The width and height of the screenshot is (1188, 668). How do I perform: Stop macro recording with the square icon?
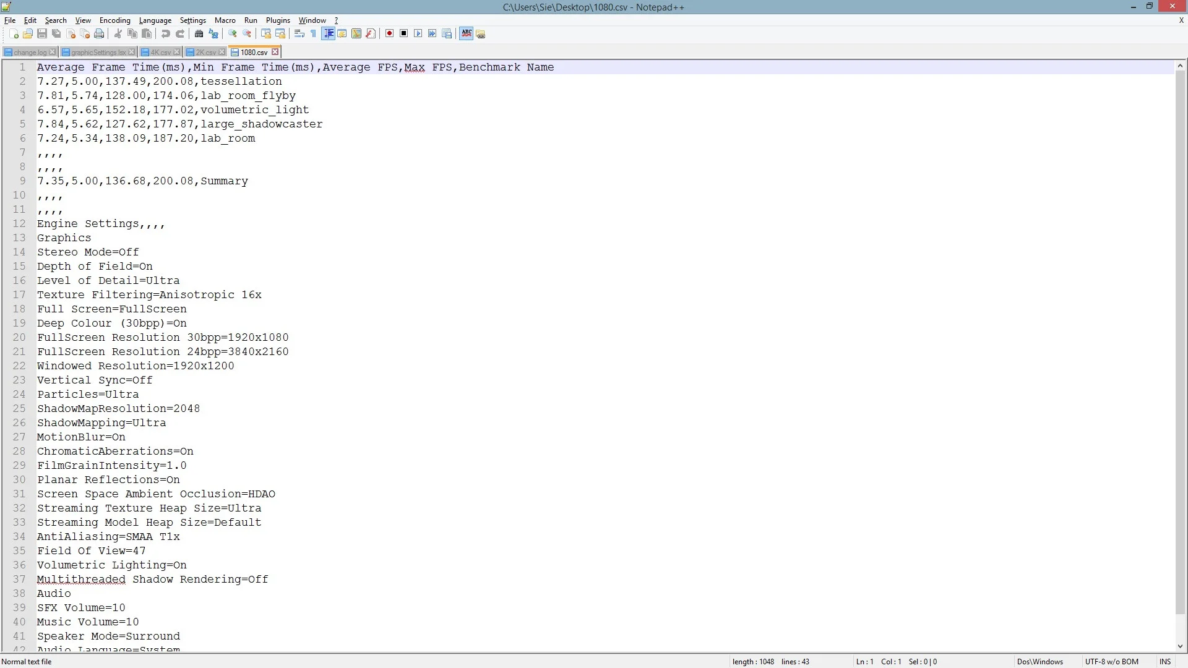point(404,33)
